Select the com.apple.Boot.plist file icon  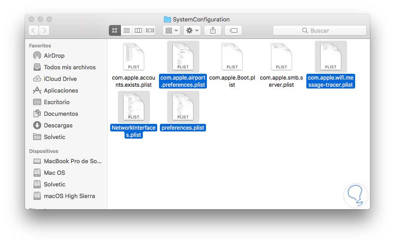coord(232,57)
